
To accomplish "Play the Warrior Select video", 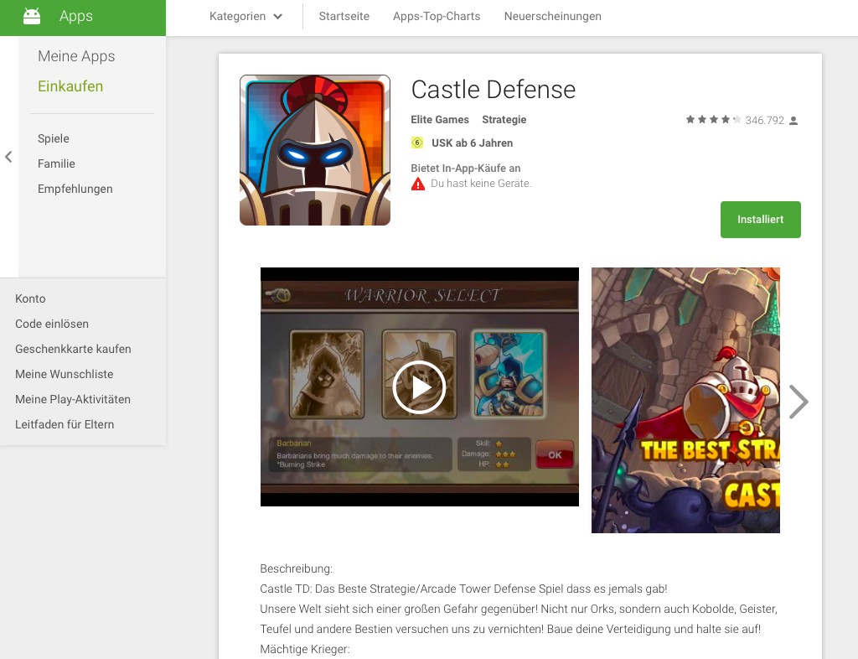I will tap(419, 387).
